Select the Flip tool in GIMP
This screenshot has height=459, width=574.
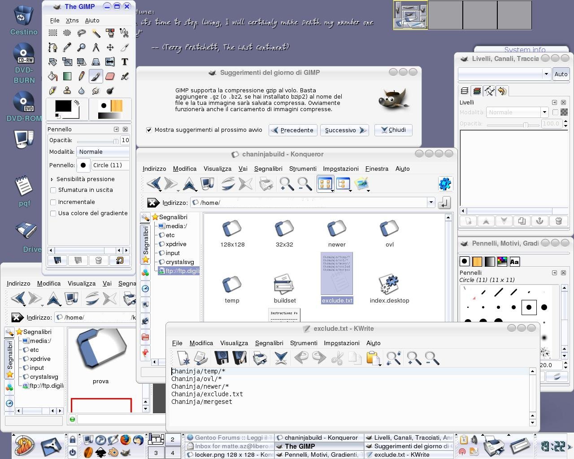pos(110,62)
